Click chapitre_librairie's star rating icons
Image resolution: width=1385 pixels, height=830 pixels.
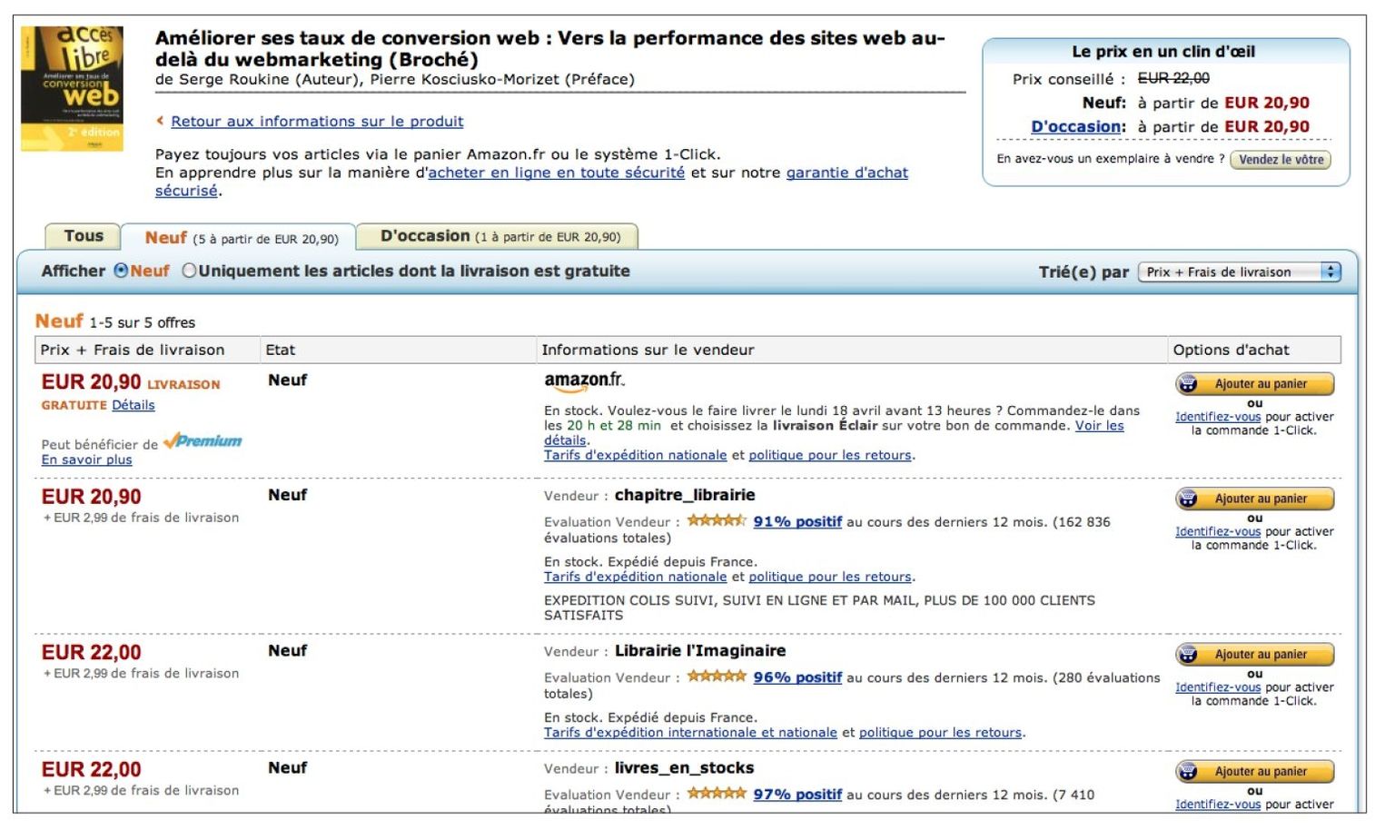(x=717, y=521)
